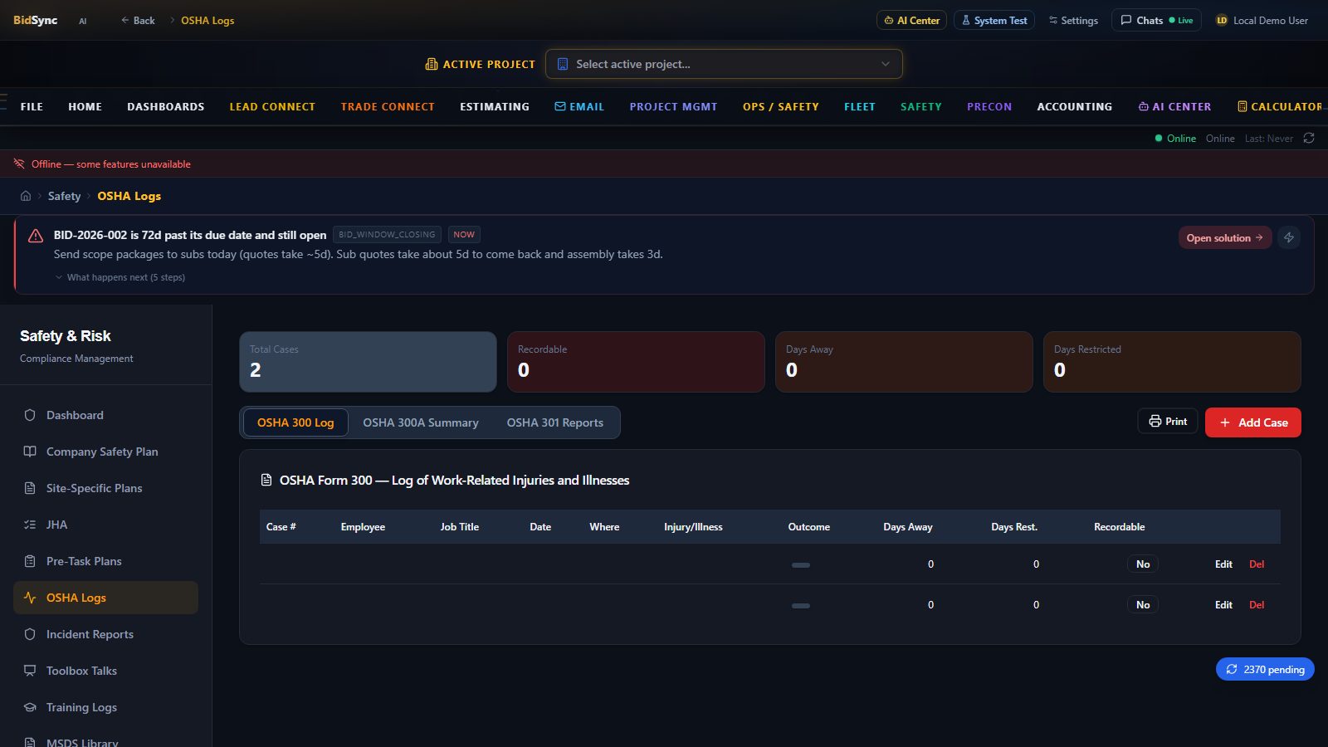This screenshot has height=747, width=1328.
Task: Open the AI Center header button
Action: 912,20
